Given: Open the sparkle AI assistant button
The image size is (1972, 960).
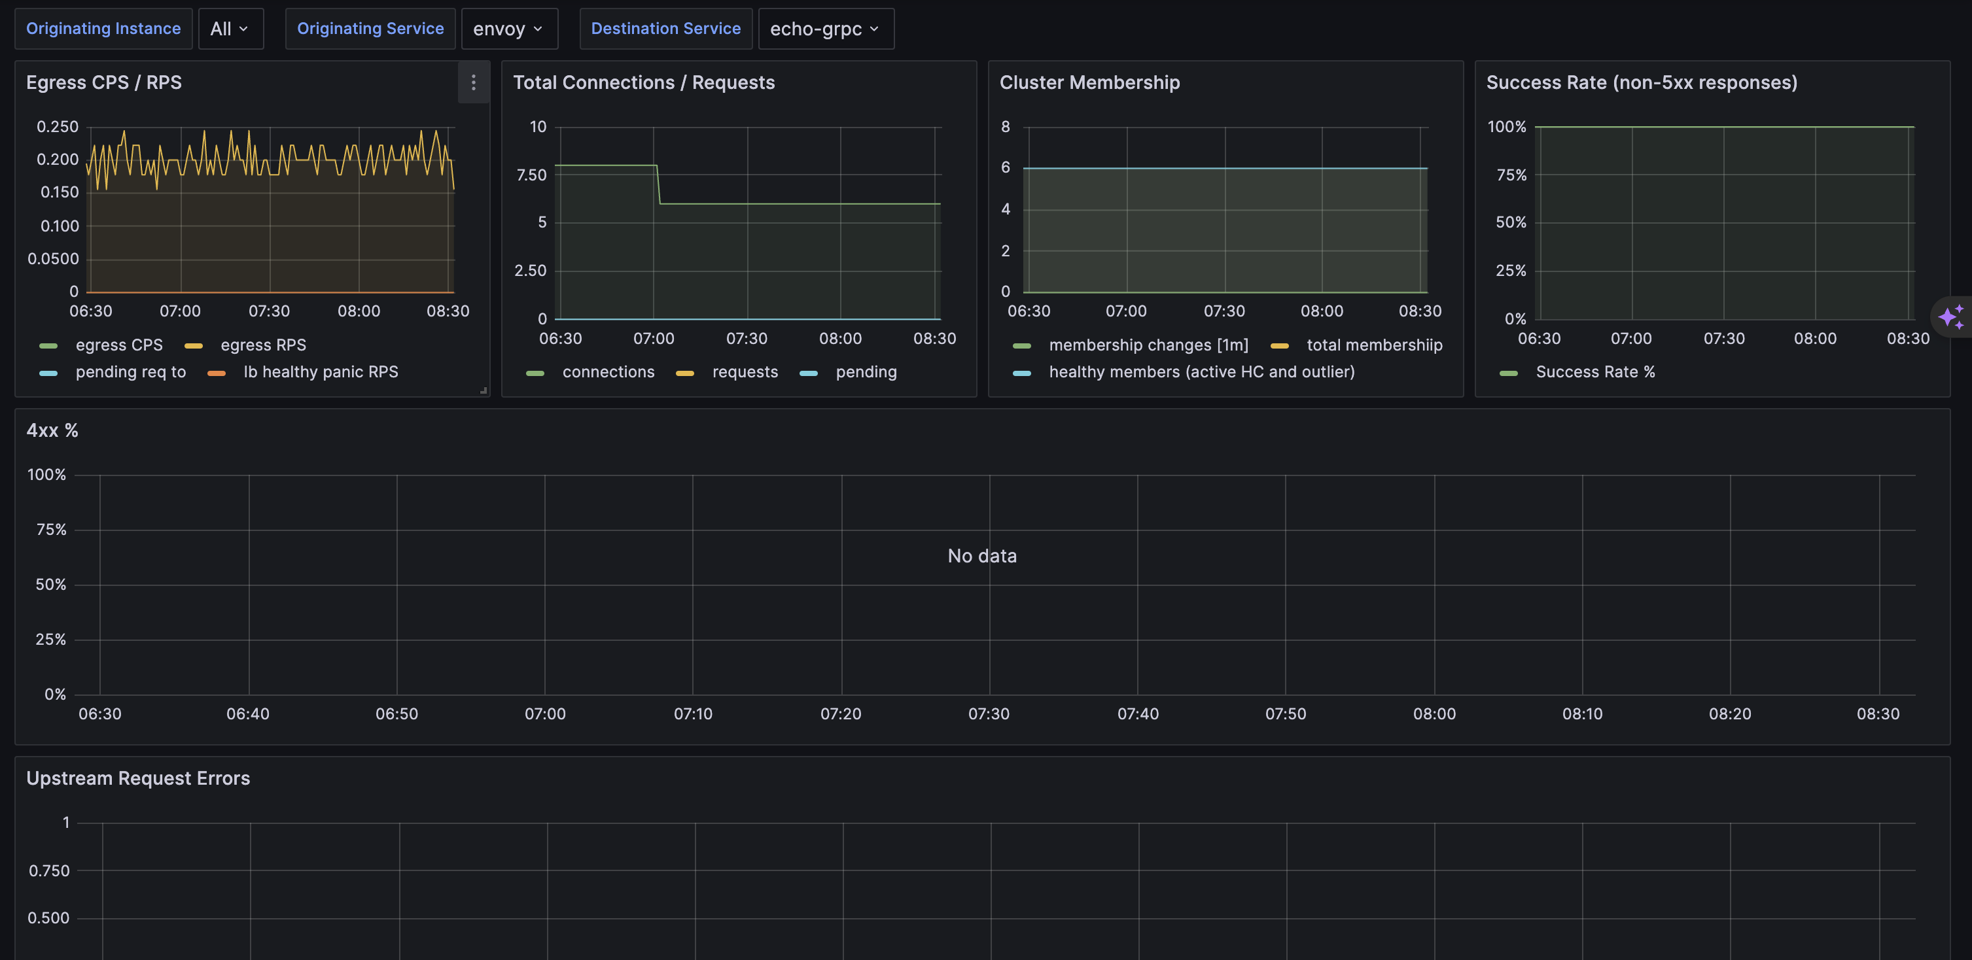Looking at the screenshot, I should pos(1951,317).
